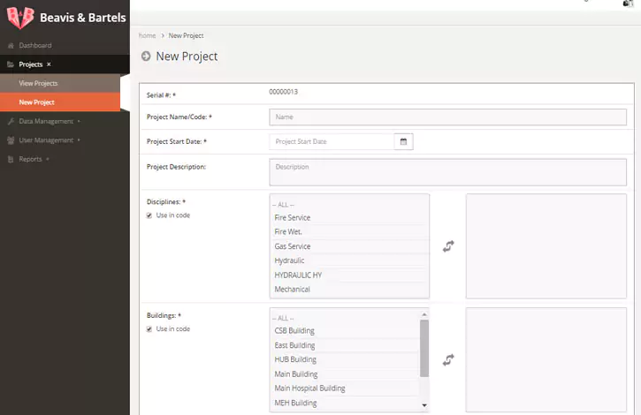Open the calendar date picker icon
Viewport: 641px width, 415px height.
click(x=403, y=141)
